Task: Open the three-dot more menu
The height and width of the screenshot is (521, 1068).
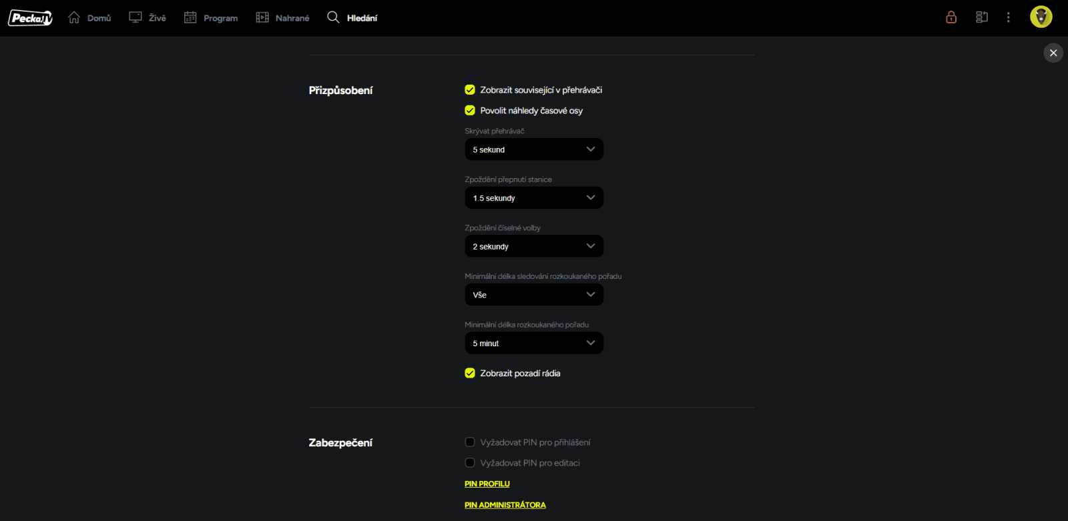Action: tap(1009, 17)
